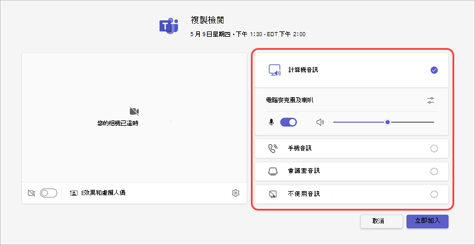The width and height of the screenshot is (475, 245).
Task: Click the Microsoft Teams logo icon
Action: [169, 26]
